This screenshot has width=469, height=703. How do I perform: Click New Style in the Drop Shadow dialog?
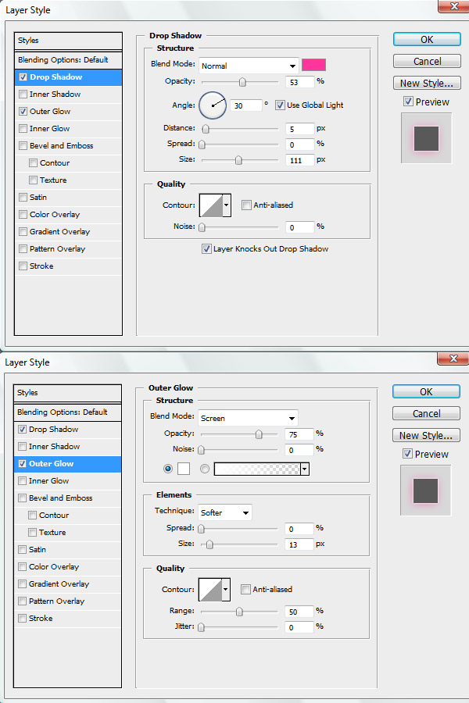click(427, 83)
